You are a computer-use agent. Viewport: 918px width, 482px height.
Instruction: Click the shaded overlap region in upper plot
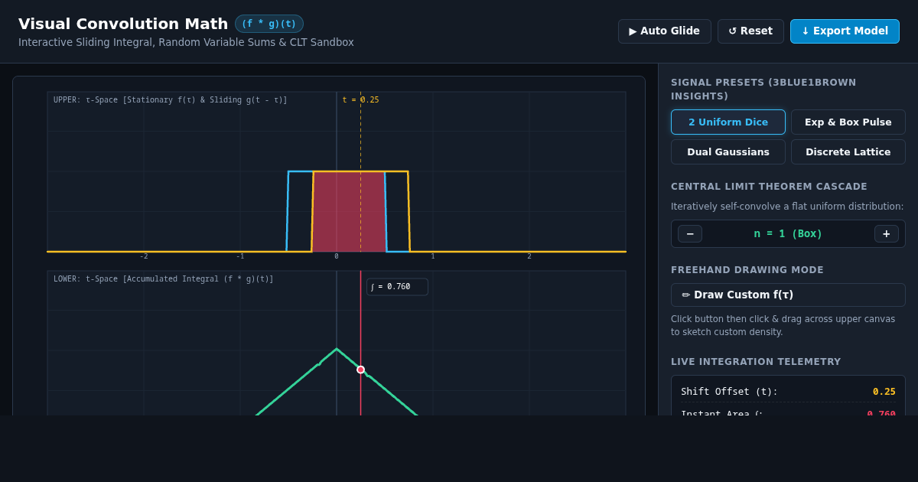349,211
